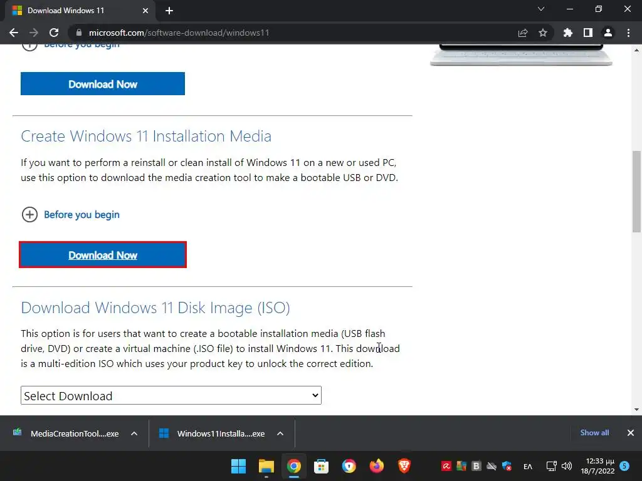The image size is (642, 481).
Task: Select the Download Windows 11 tab
Action: click(80, 11)
